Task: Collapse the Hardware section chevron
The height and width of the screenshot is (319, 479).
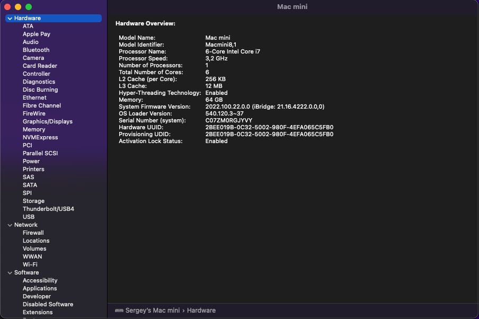Action: 10,19
